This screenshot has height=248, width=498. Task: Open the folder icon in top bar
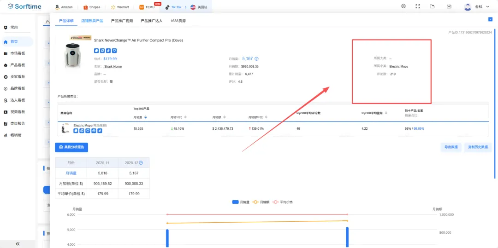coord(432,6)
